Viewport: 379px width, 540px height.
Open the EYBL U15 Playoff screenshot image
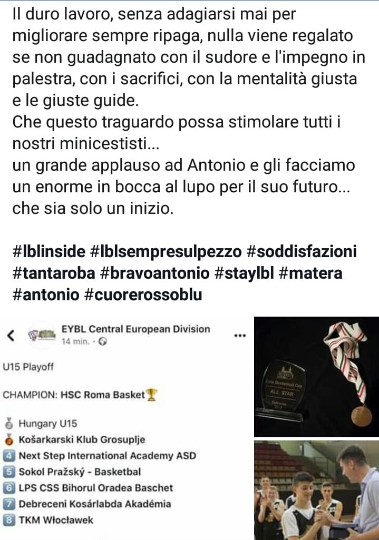tap(125, 428)
